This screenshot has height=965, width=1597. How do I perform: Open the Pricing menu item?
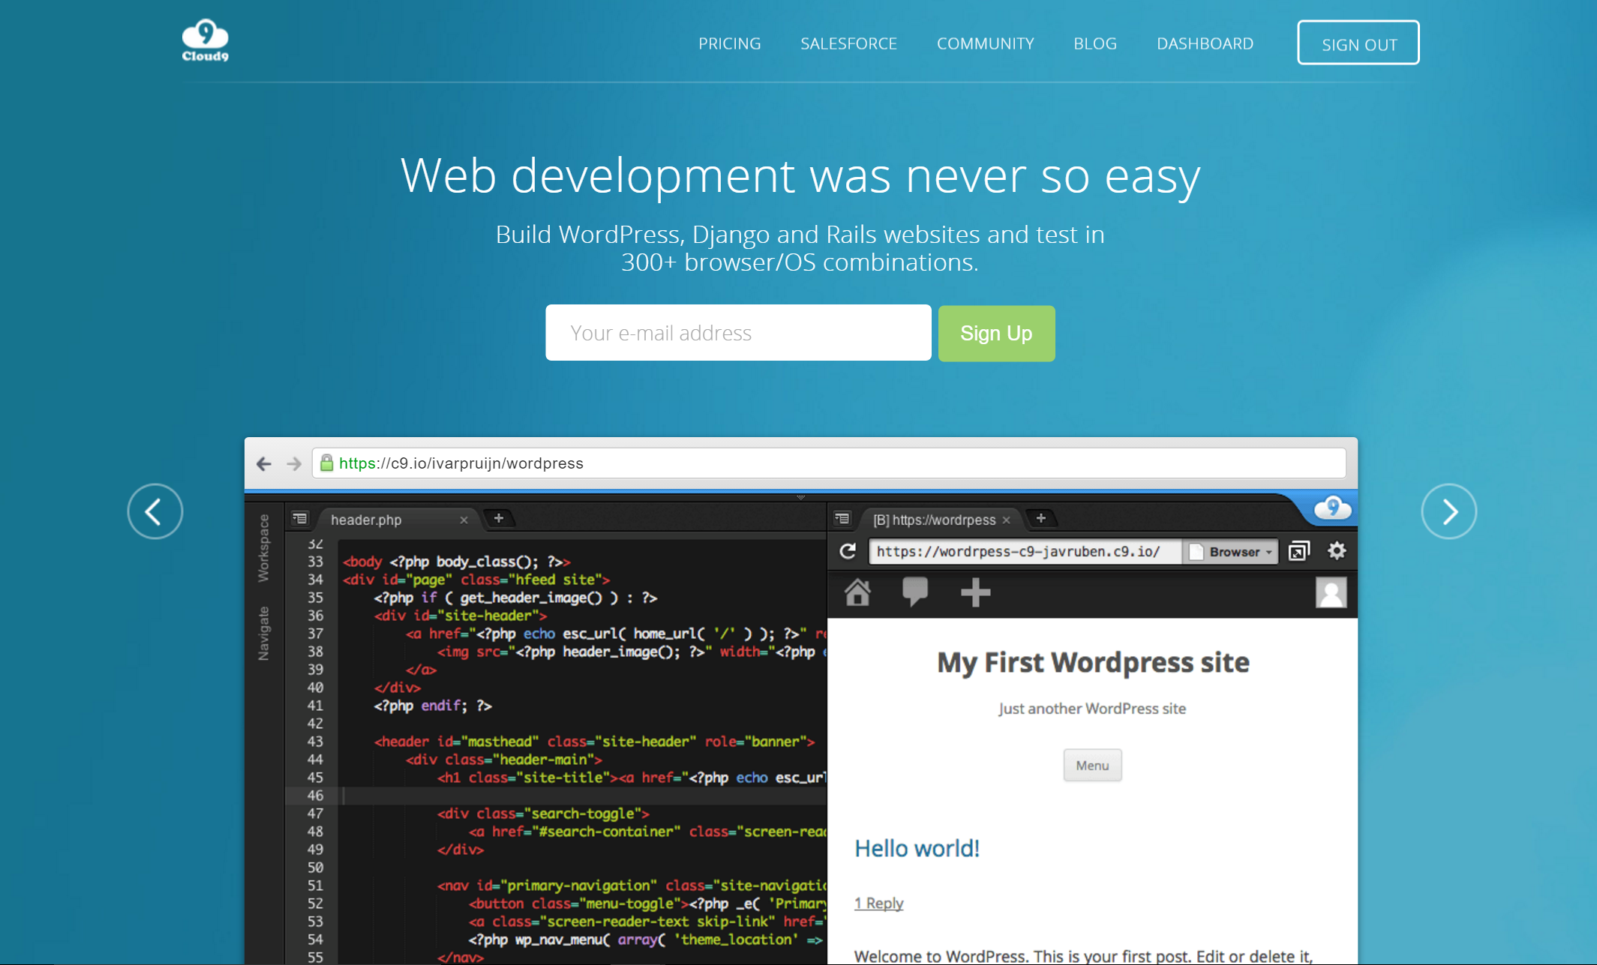[729, 43]
